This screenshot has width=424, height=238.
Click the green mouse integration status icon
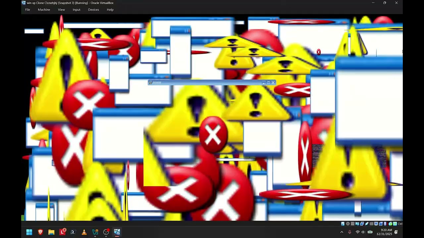[390, 224]
